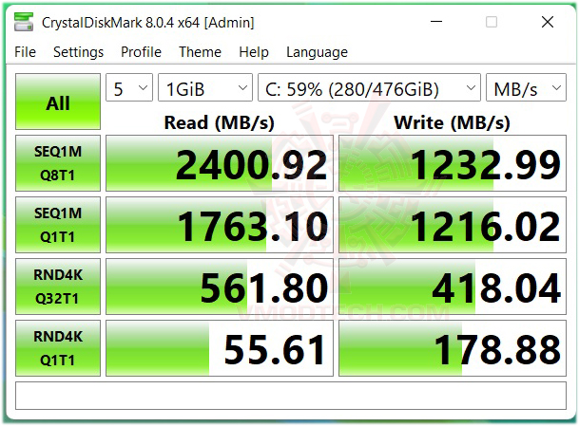Open the File menu
Viewport: 579px width, 426px height.
25,52
